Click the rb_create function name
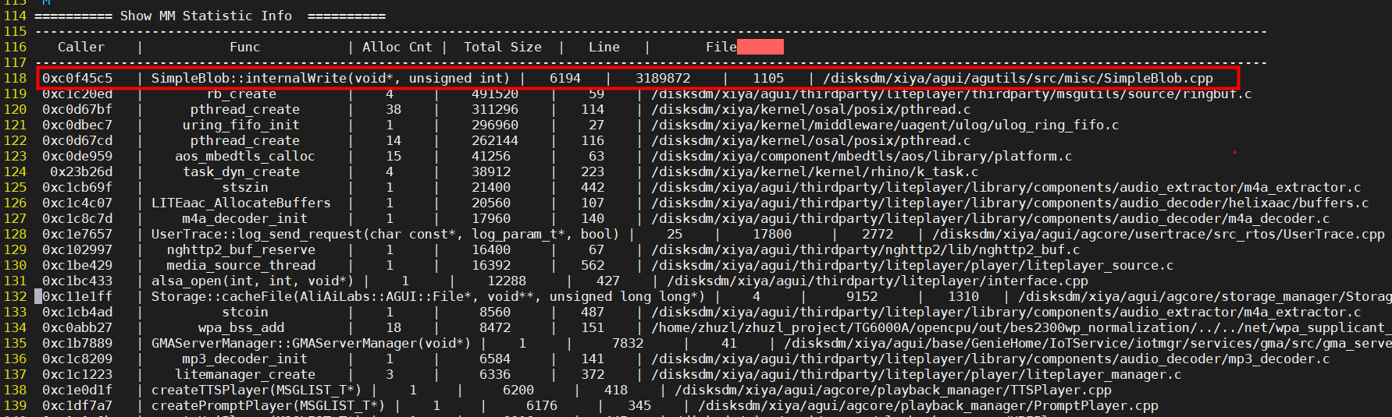Screen dimensions: 1392x417 [x=241, y=94]
